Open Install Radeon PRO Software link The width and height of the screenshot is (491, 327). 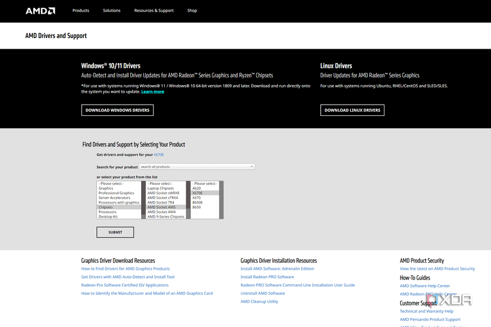(267, 277)
